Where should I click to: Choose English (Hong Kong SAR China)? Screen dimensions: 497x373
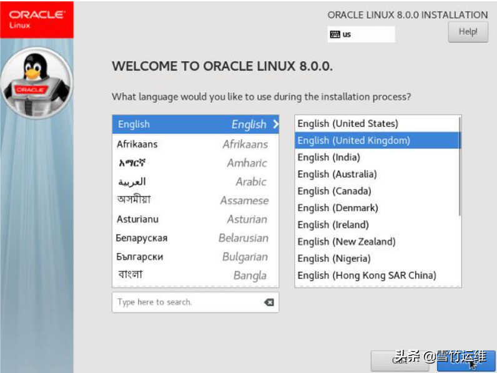coord(367,275)
